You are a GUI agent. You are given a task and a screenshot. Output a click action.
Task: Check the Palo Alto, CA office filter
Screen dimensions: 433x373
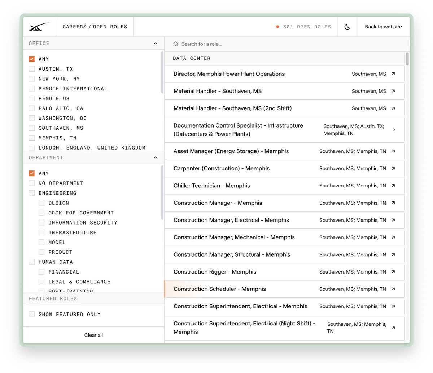point(32,108)
